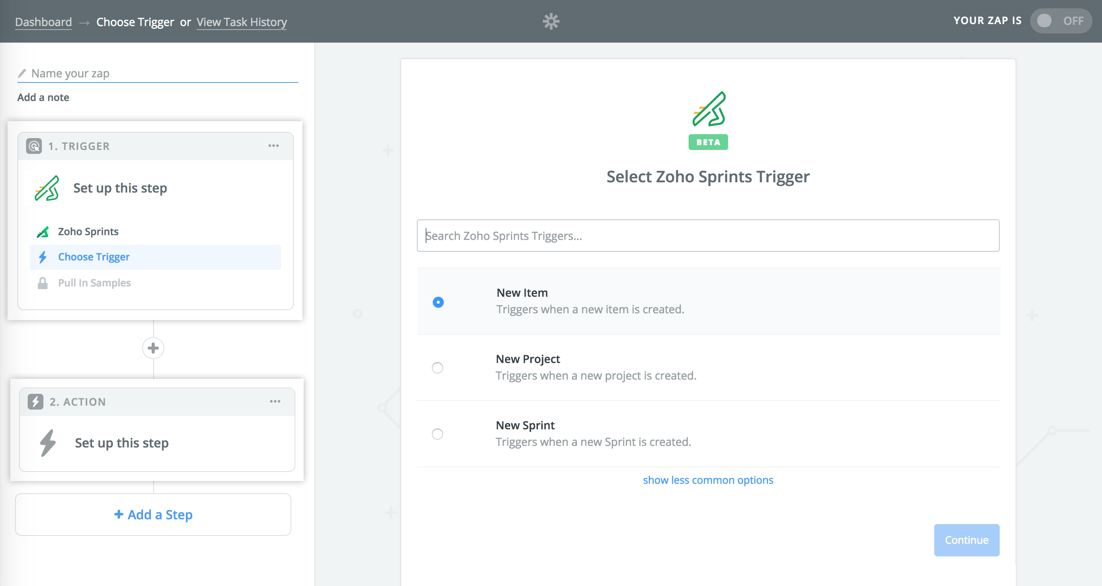Screen dimensions: 1102x586
Task: Click the Zoho Sprints logo beside Set up this step
Action: [47, 188]
